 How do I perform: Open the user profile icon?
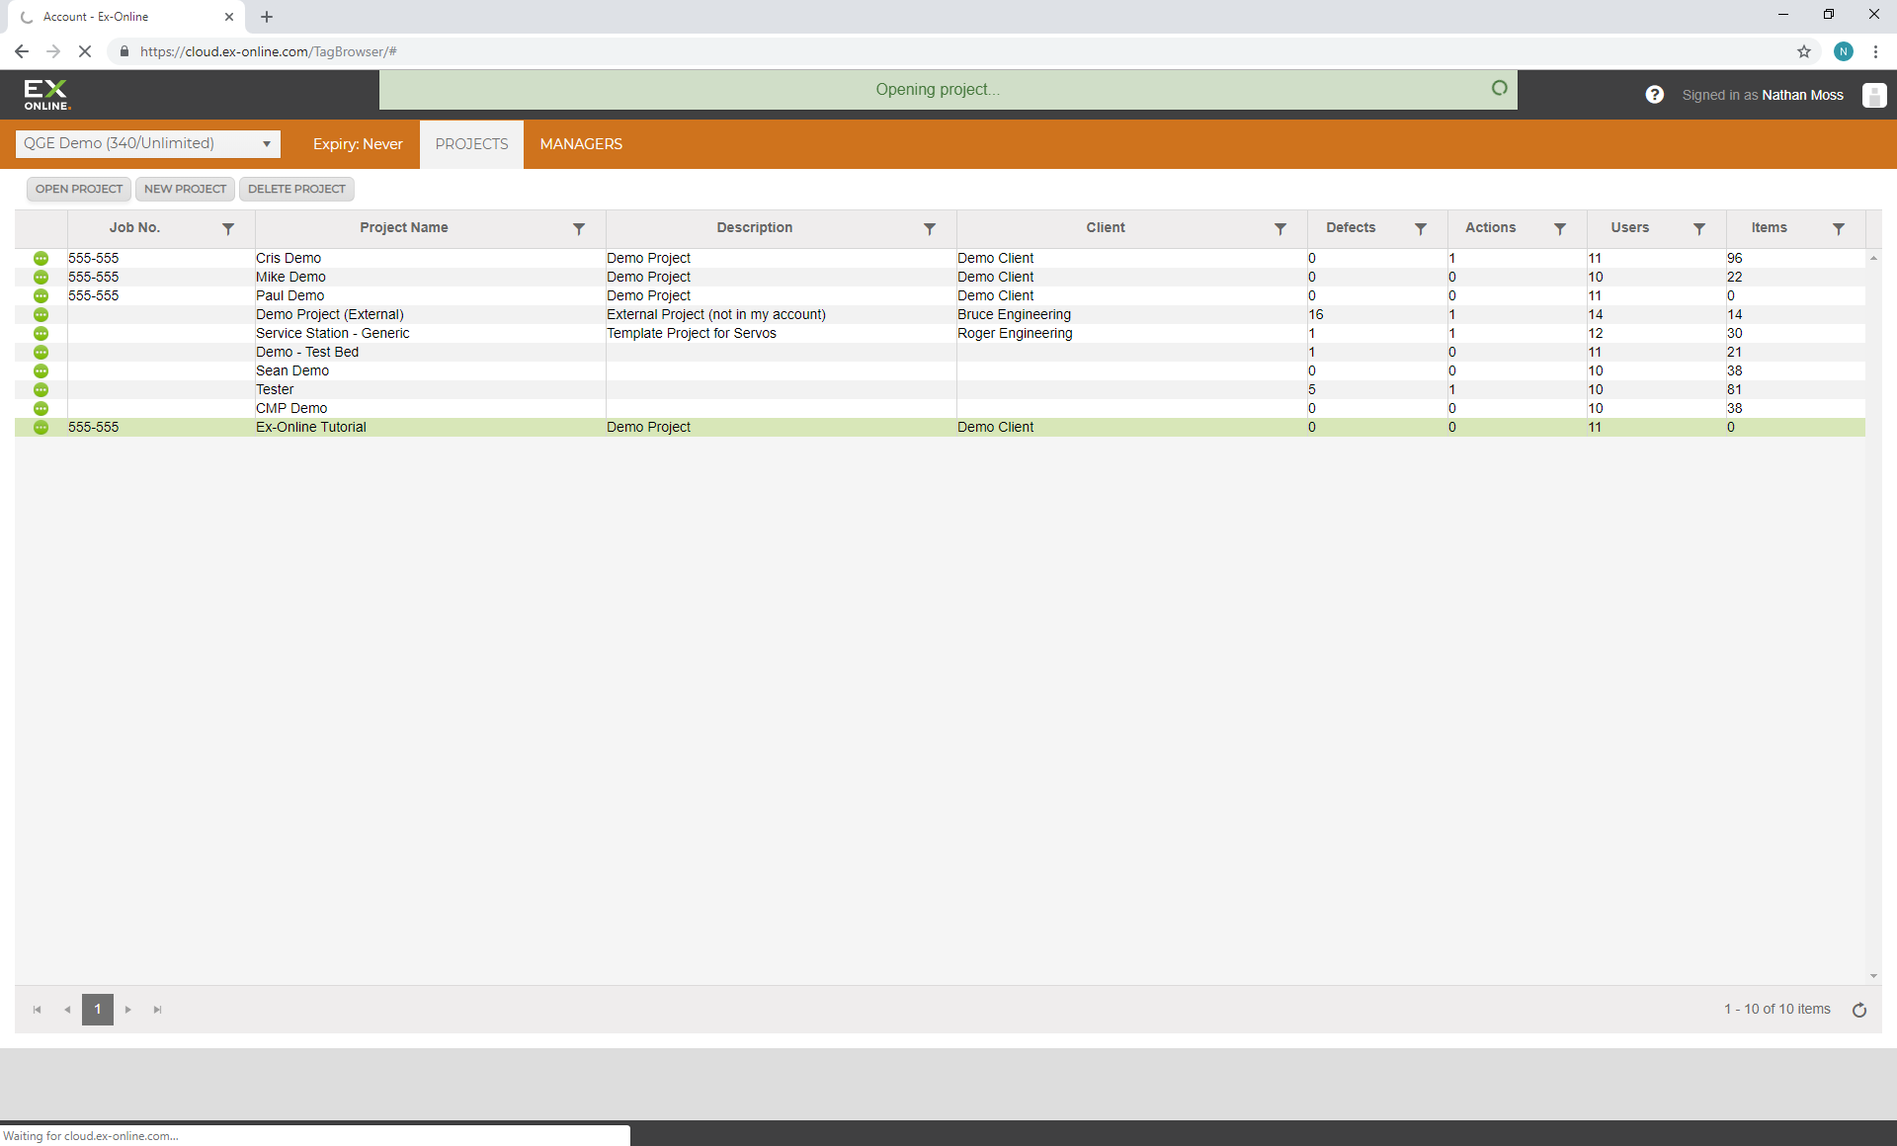1873,95
